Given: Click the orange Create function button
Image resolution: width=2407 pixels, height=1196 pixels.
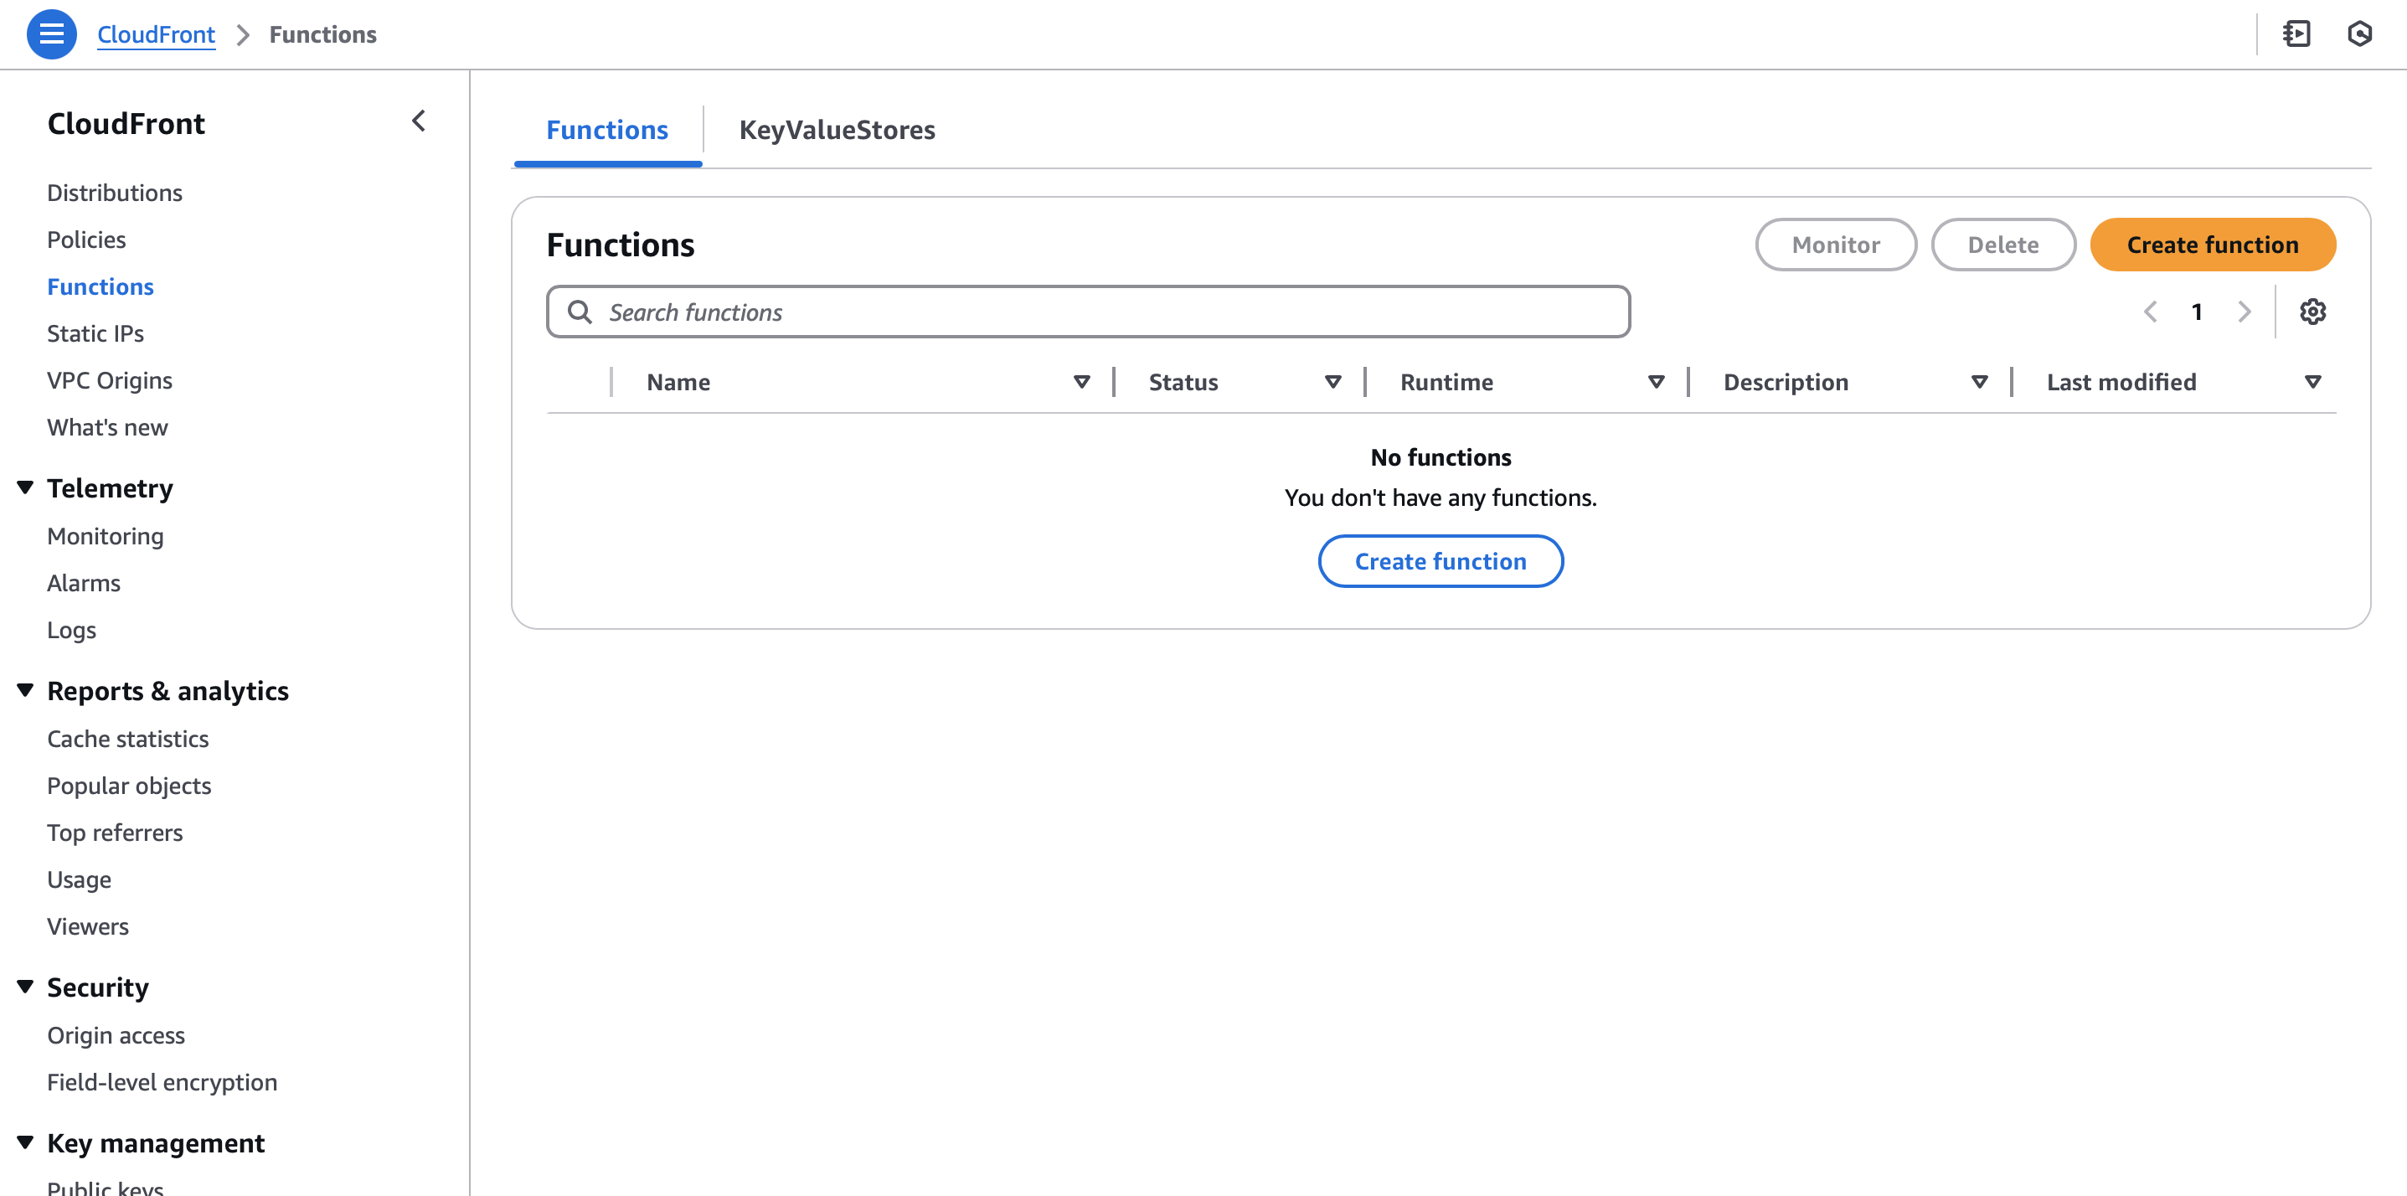Looking at the screenshot, I should [x=2213, y=245].
